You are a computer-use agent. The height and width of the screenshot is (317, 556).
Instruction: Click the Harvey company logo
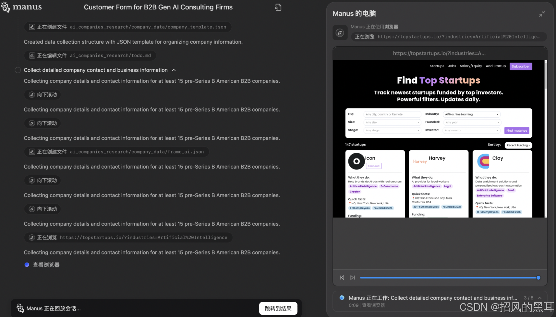pos(420,161)
